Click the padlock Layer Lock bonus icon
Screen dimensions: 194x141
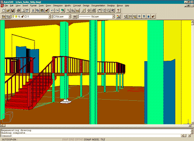[149, 16]
